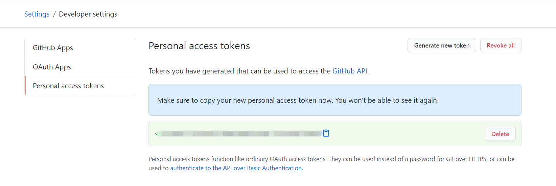Click the 'Git over HTTPS' footer text
556x186 pixels.
[466, 159]
